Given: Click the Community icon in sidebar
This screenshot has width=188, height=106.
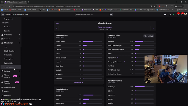Looking at the screenshot, I should pos(2,35).
